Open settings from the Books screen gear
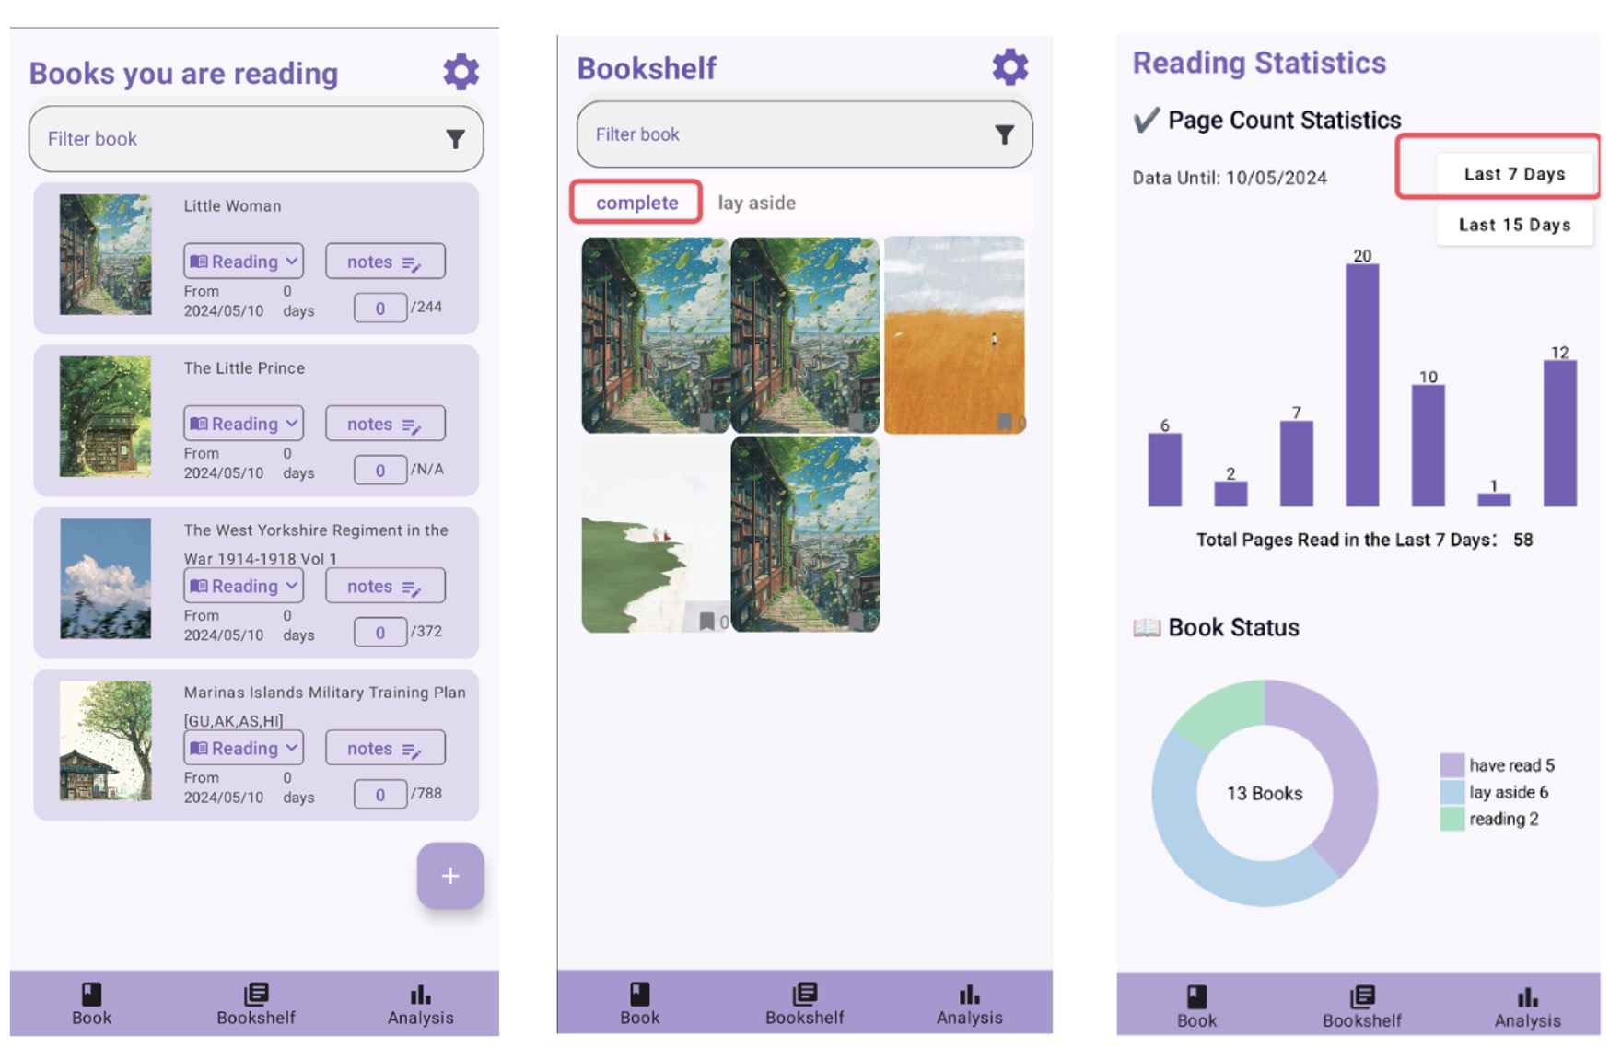 [x=461, y=72]
